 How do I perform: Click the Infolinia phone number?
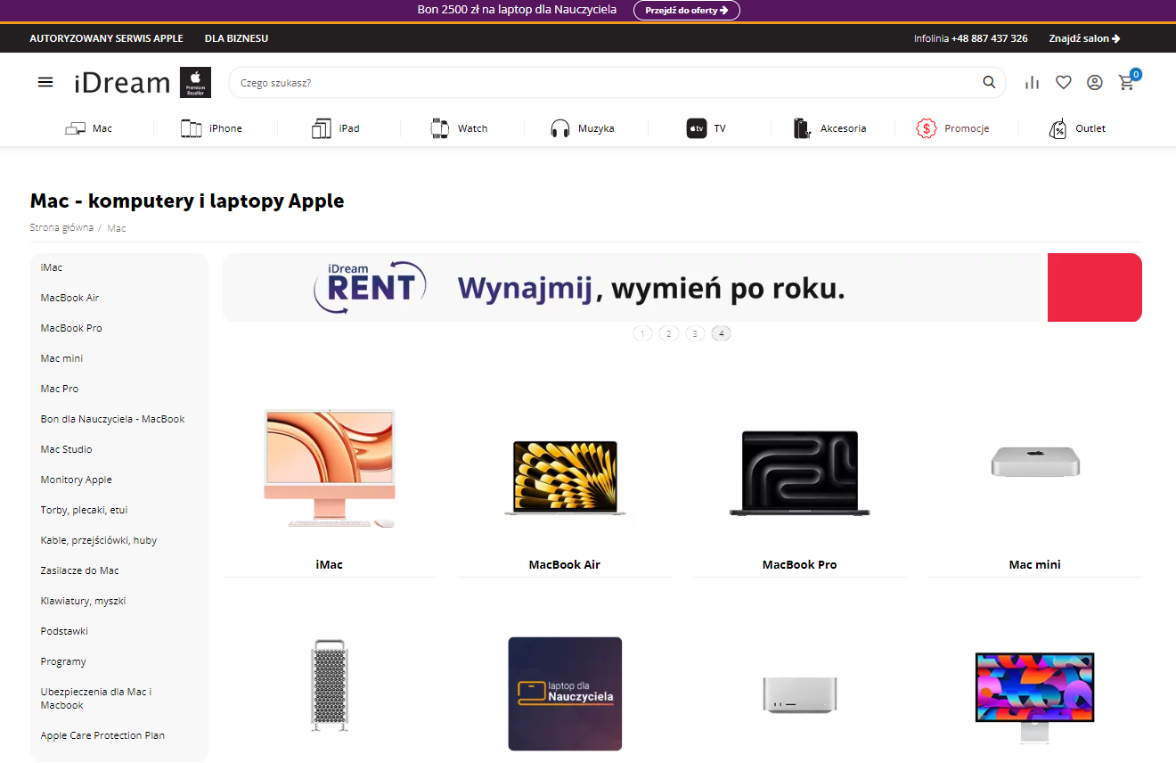pos(989,38)
